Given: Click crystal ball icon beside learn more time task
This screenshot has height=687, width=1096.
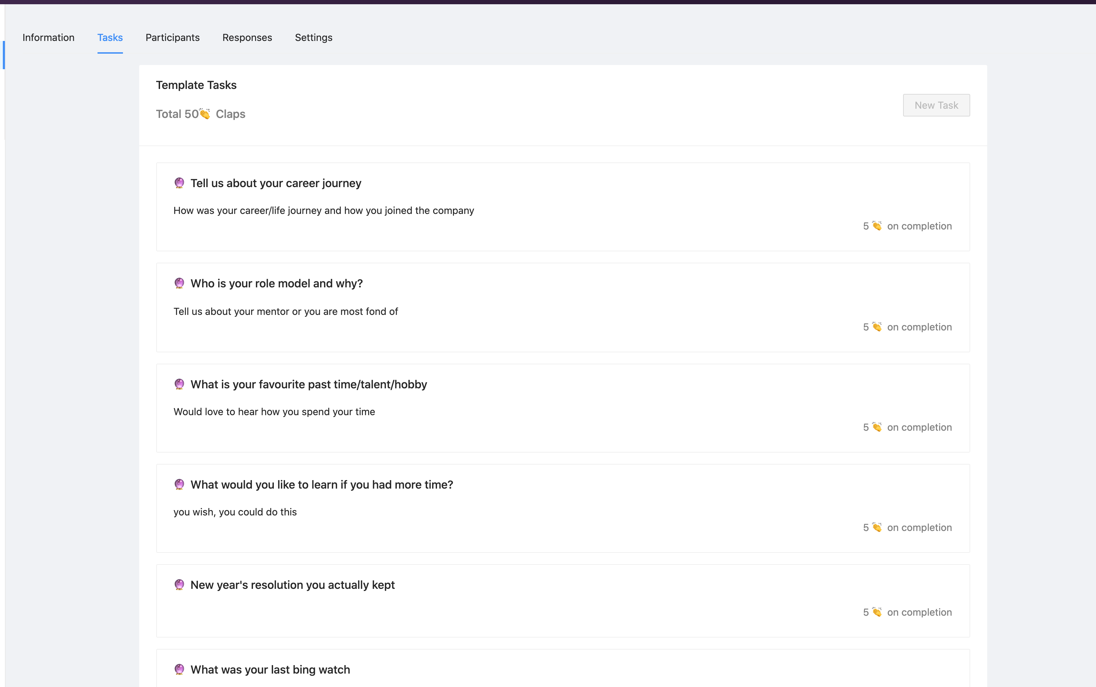Looking at the screenshot, I should [179, 484].
